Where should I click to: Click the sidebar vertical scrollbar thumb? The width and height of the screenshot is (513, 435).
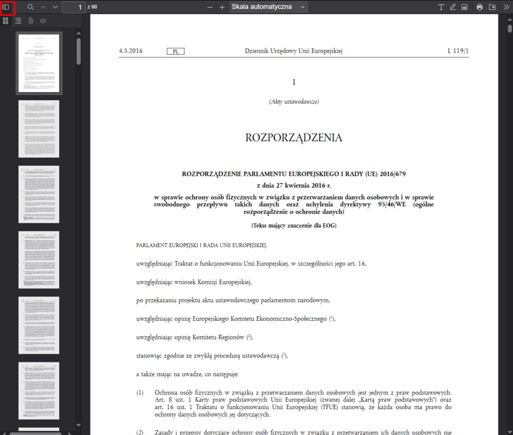79,52
